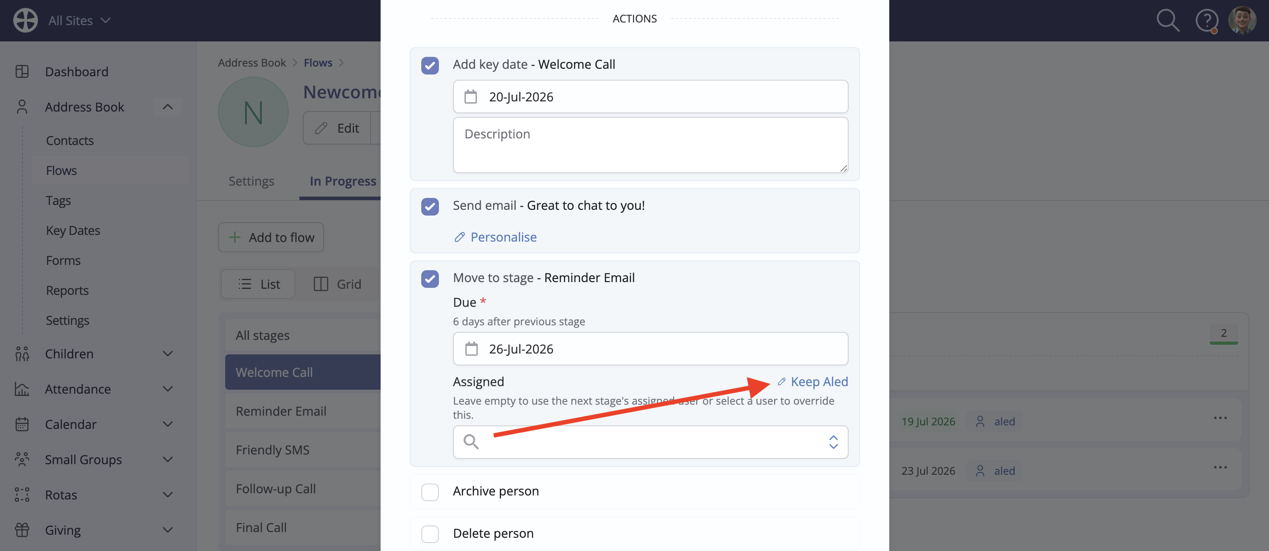Image resolution: width=1269 pixels, height=551 pixels.
Task: Uncheck Add key date - Welcome Call
Action: point(430,65)
